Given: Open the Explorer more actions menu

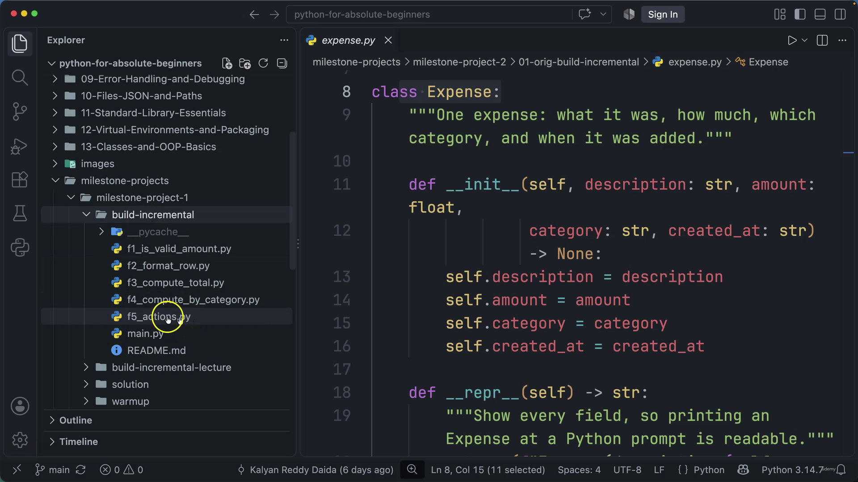Looking at the screenshot, I should [x=284, y=40].
